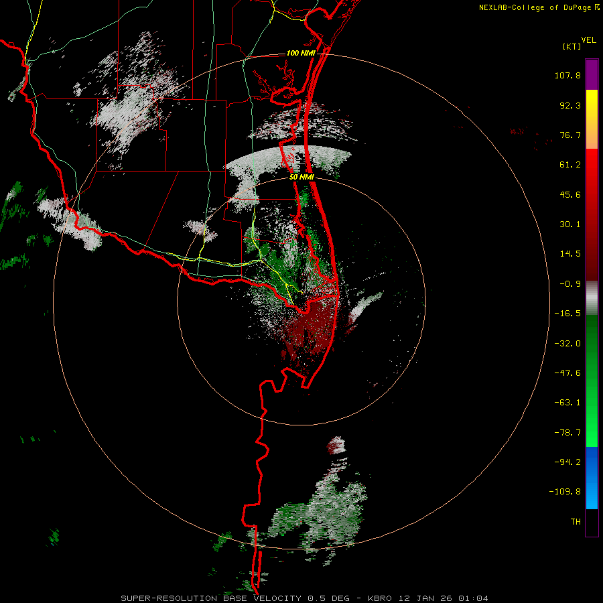Click the -109.8 legend value
The width and height of the screenshot is (603, 603).
[565, 492]
